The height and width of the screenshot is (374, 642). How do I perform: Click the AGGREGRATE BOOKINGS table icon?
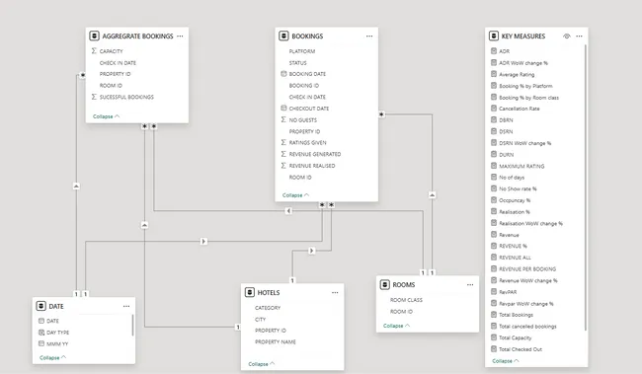click(94, 36)
